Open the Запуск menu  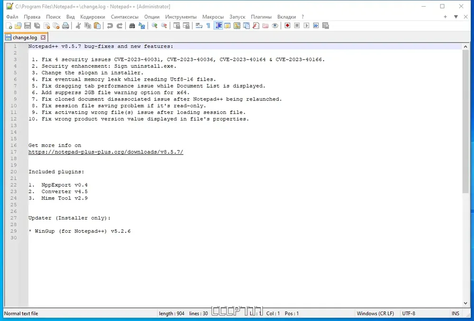point(237,17)
